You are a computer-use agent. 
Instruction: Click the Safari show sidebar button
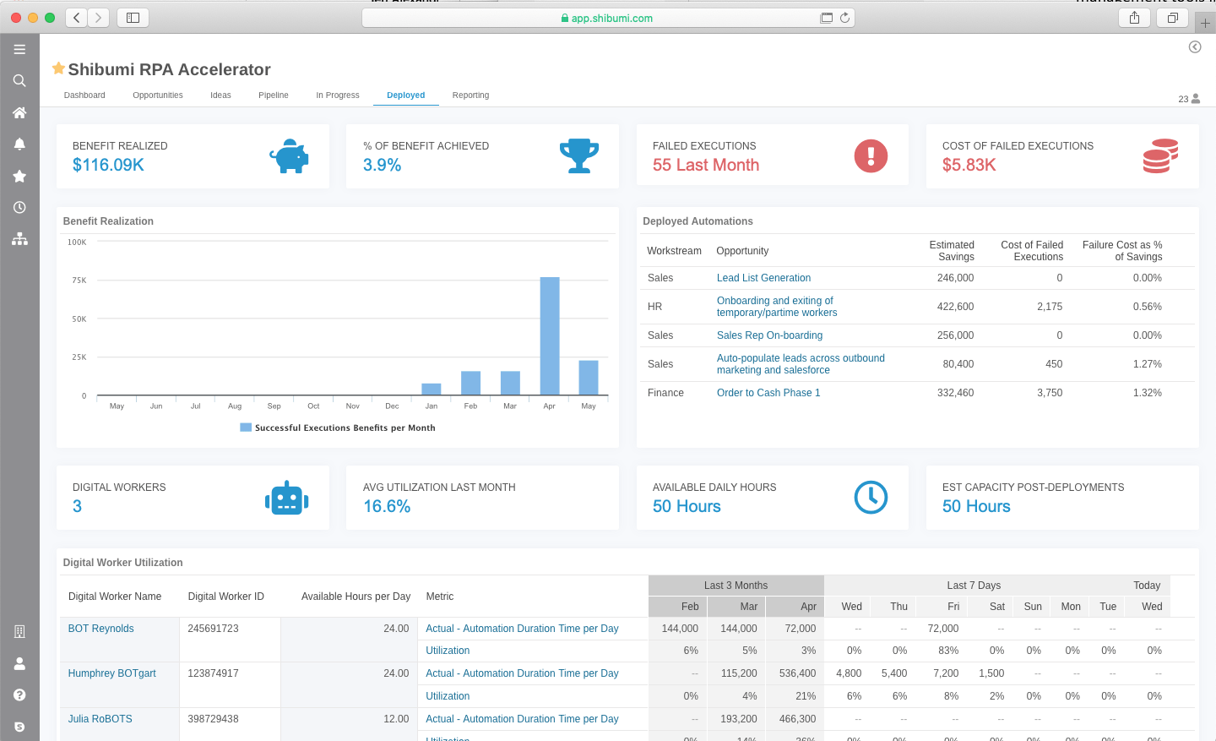133,18
